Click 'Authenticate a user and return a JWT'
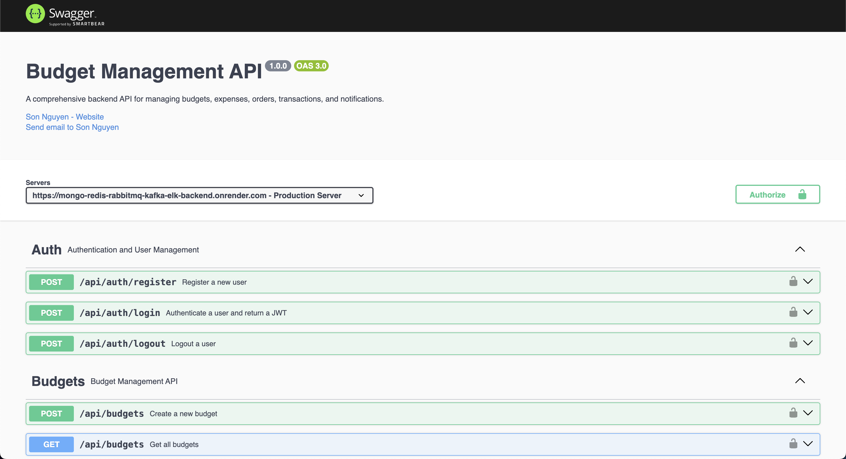Image resolution: width=846 pixels, height=459 pixels. point(226,313)
